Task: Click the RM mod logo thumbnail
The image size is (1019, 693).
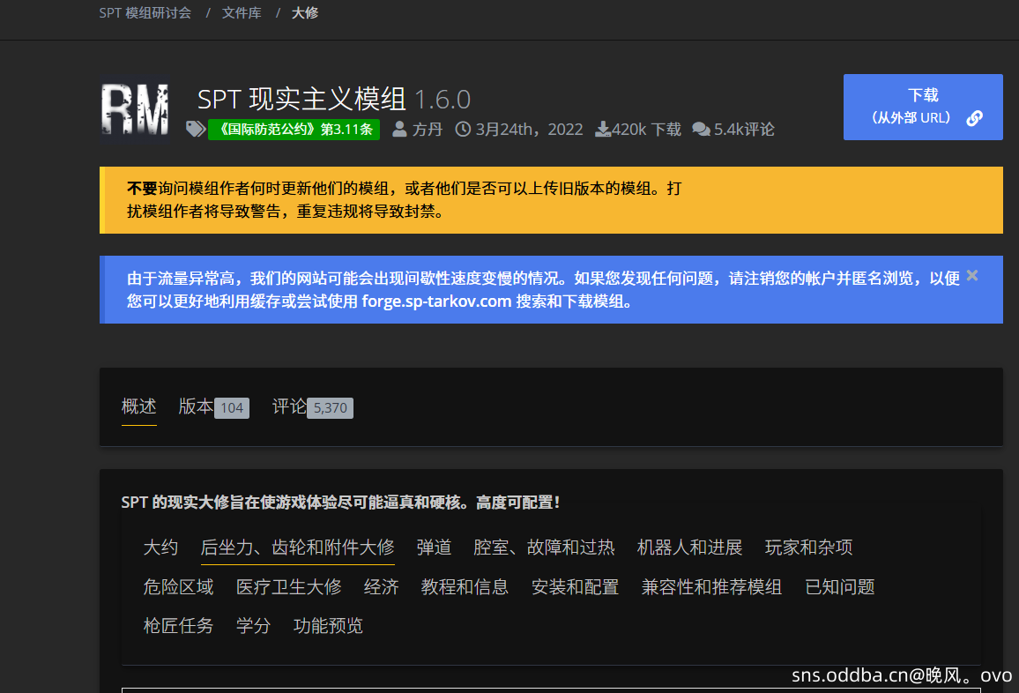Action: click(x=135, y=108)
